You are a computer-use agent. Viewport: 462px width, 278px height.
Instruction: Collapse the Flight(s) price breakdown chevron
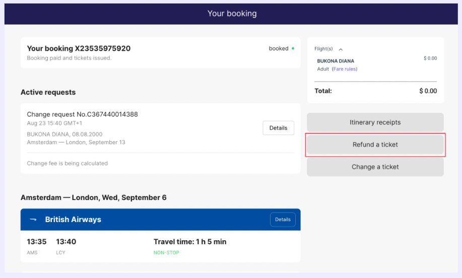[341, 49]
